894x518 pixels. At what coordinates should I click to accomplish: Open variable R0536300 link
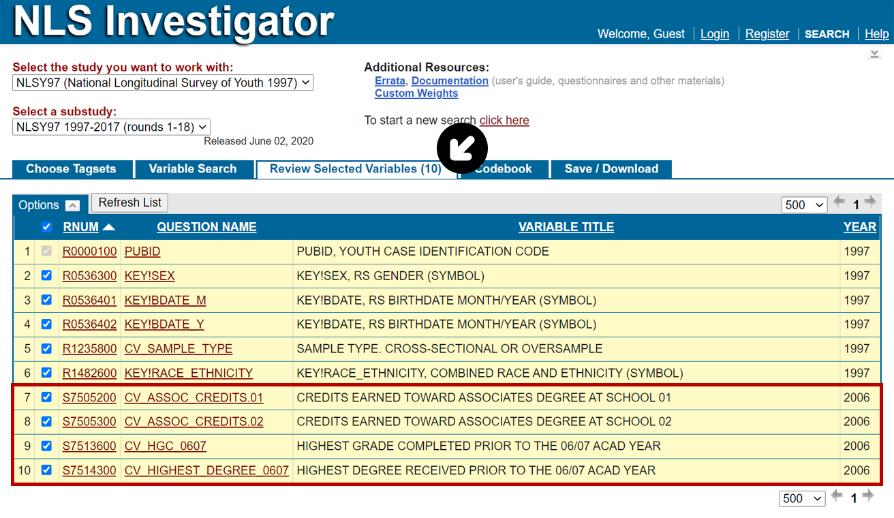click(x=89, y=276)
